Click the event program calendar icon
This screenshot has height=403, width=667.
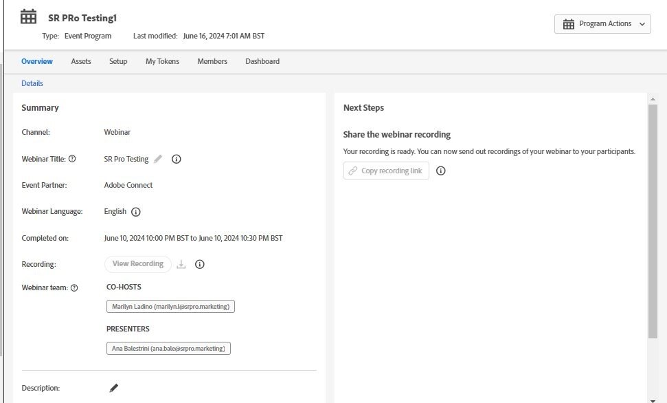point(28,17)
